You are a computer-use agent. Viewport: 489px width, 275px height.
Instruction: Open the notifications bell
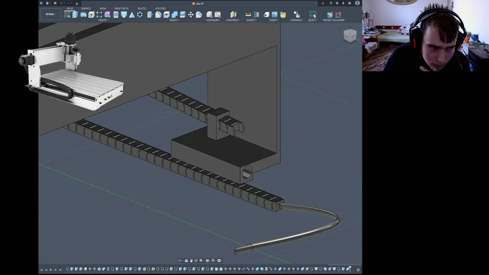click(x=343, y=3)
